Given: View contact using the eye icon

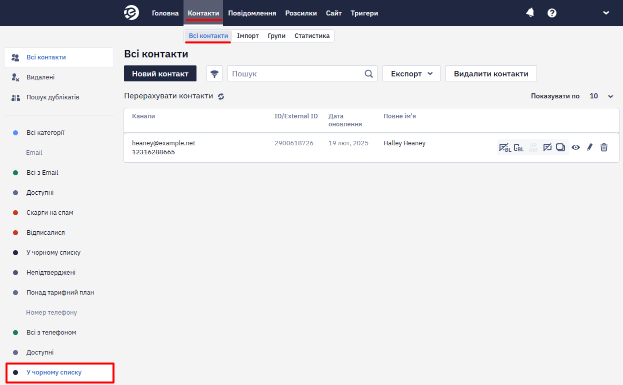Looking at the screenshot, I should [576, 147].
